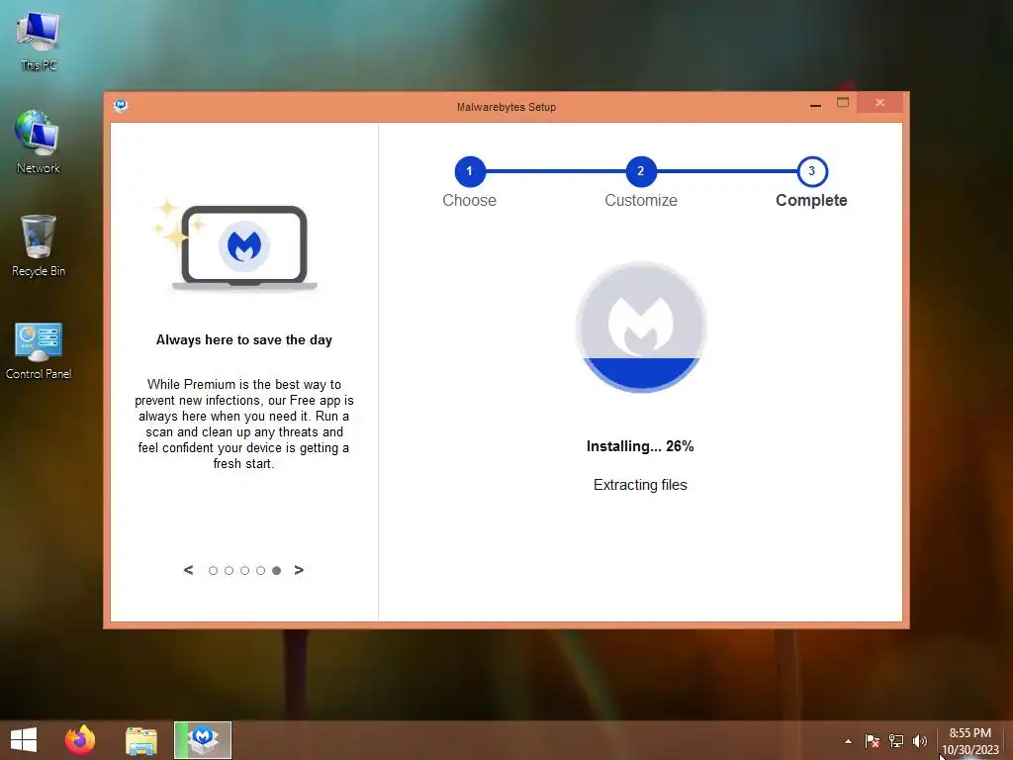This screenshot has width=1013, height=760.
Task: Click Always here to save the day heading
Action: click(244, 340)
